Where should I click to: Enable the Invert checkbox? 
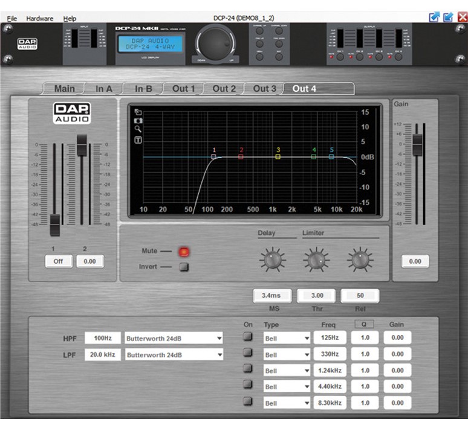183,267
